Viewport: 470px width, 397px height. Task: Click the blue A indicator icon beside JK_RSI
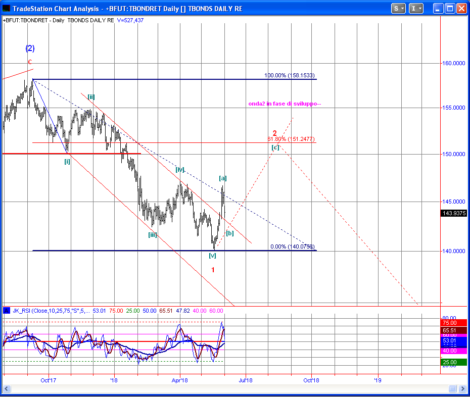(6, 311)
